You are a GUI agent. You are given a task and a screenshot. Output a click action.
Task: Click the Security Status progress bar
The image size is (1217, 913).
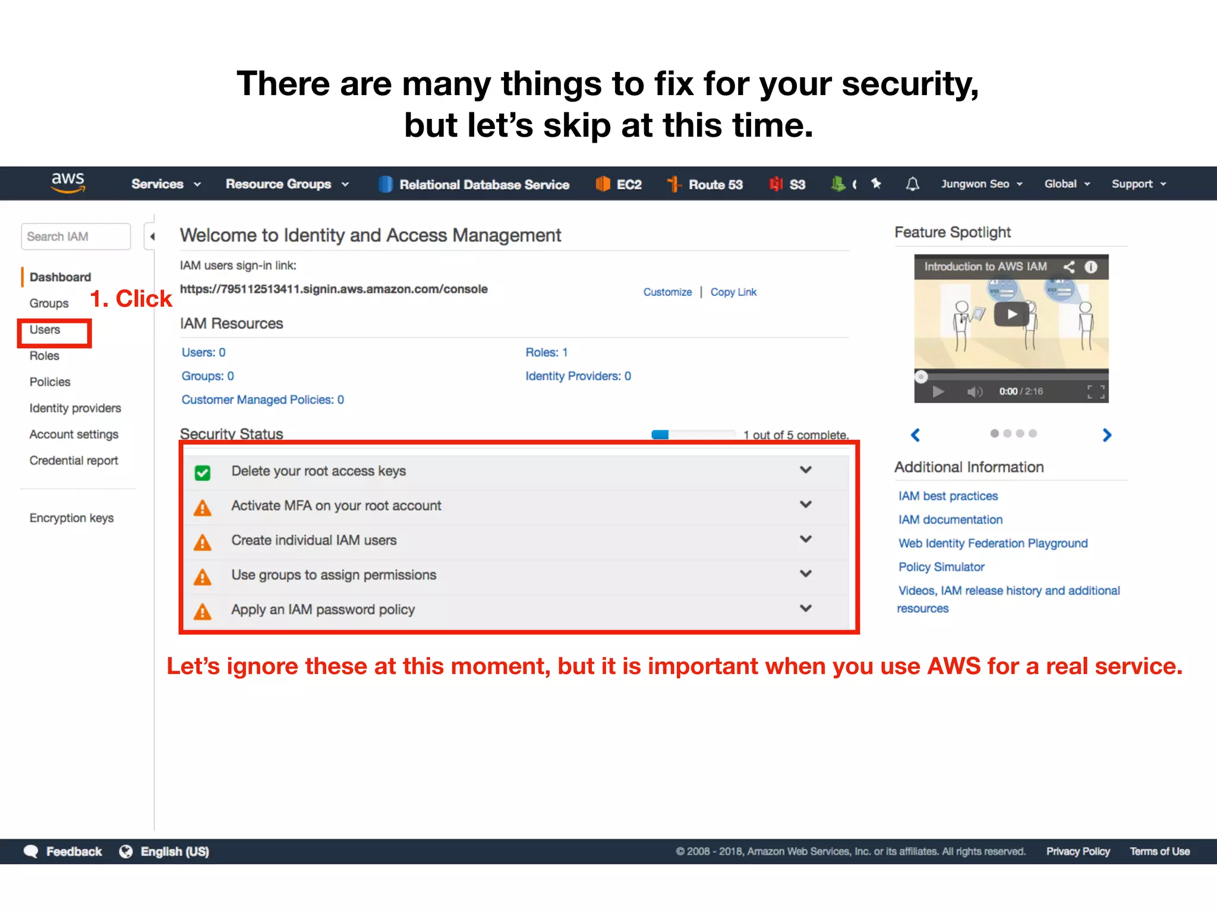(693, 435)
